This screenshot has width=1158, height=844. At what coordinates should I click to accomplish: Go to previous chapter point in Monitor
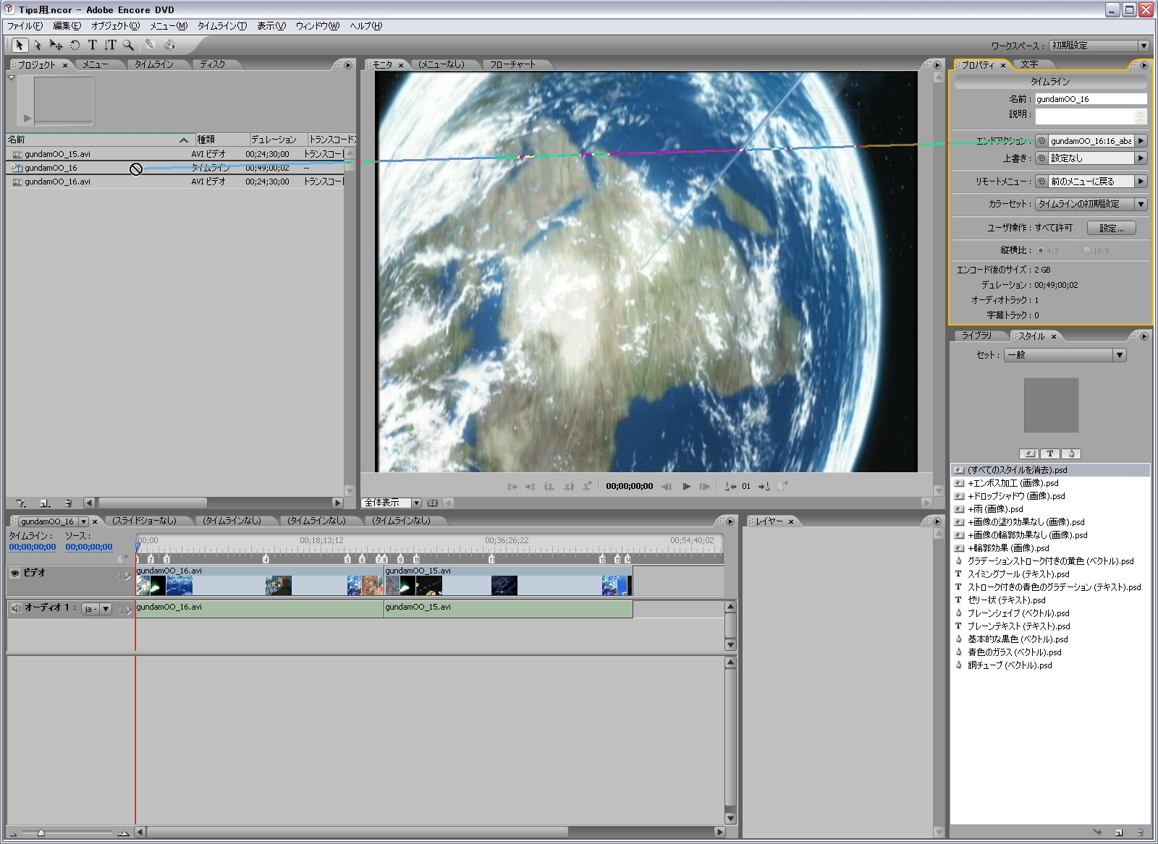click(730, 486)
